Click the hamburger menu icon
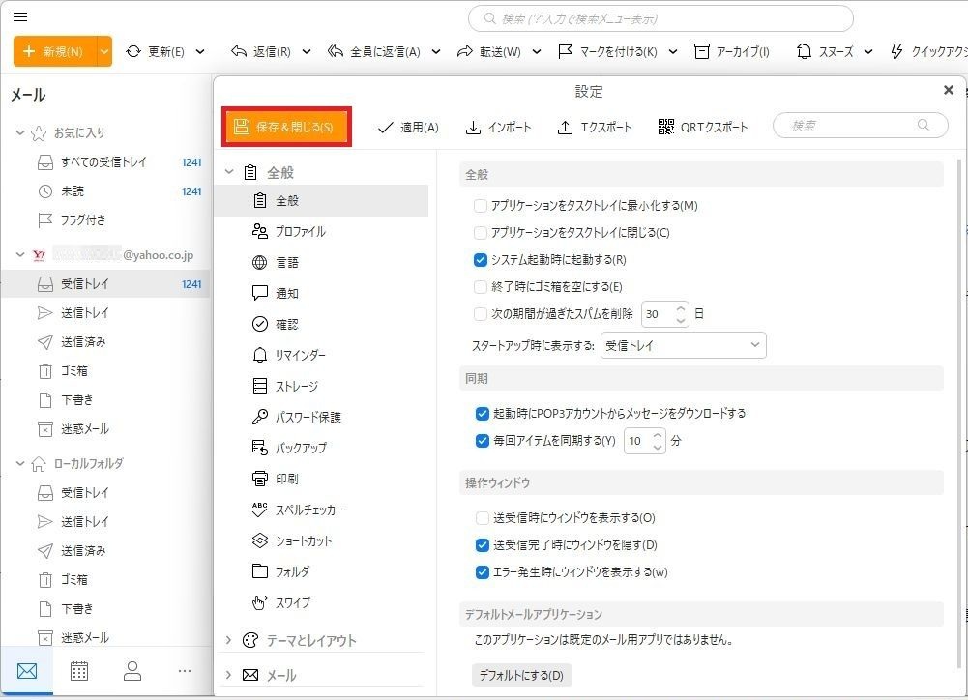 20,17
